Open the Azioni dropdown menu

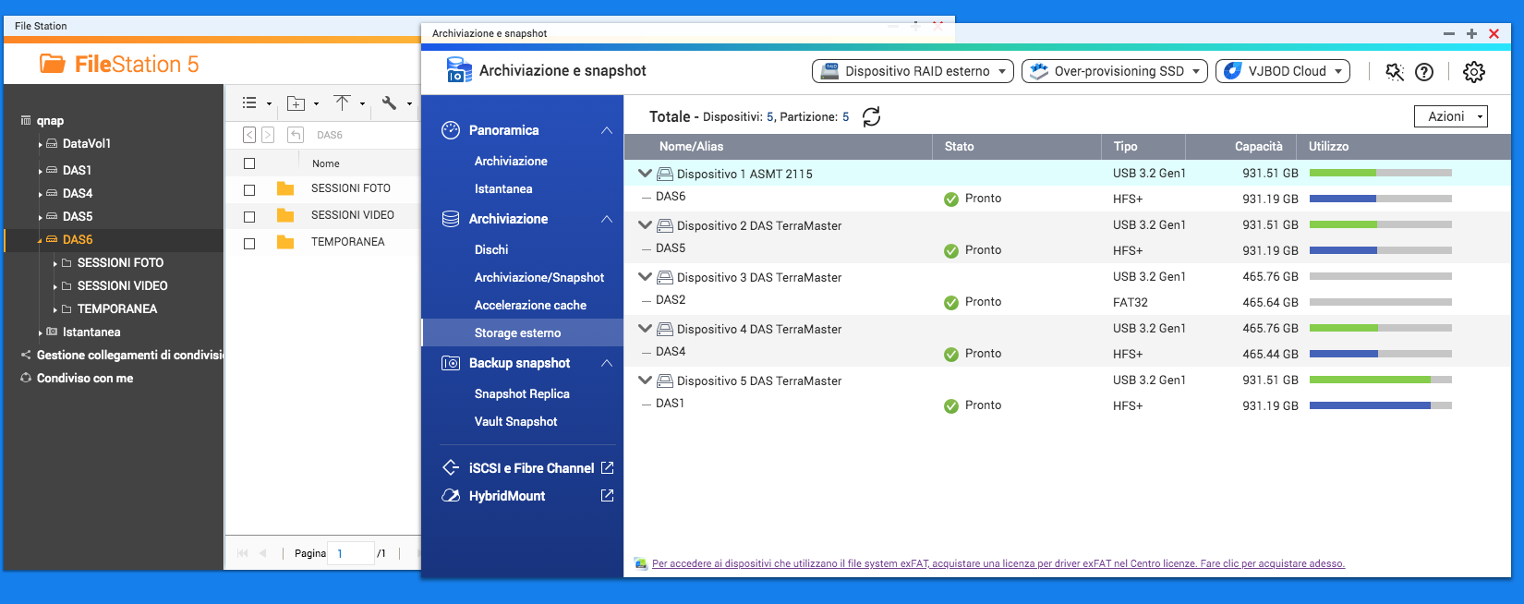tap(1450, 116)
